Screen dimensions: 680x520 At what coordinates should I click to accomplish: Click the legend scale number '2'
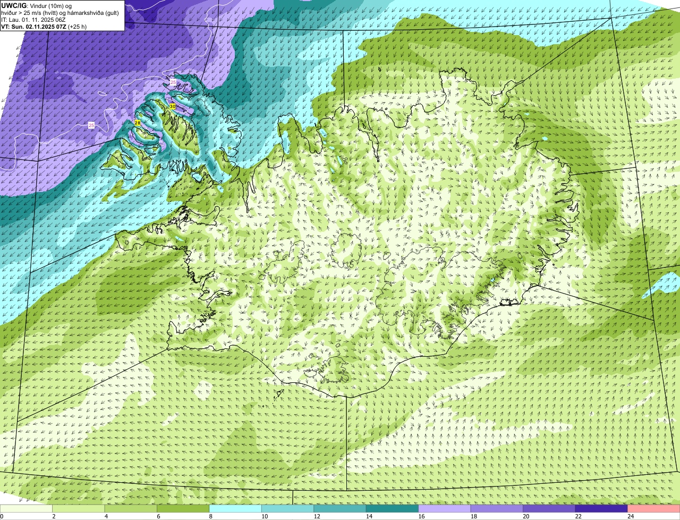click(x=54, y=516)
